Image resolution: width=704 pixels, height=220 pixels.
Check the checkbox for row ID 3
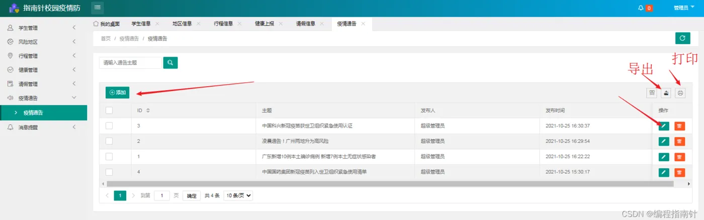tap(109, 126)
